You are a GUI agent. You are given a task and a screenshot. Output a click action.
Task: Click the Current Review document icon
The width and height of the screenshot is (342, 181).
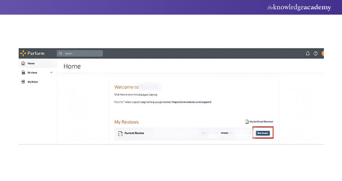120,133
